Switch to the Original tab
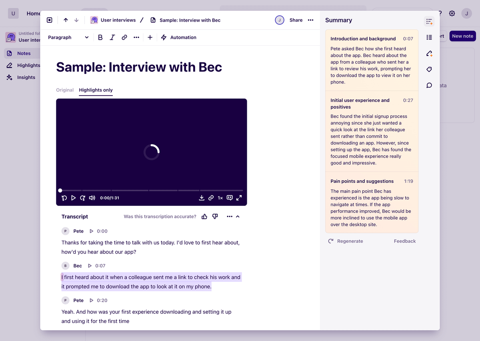The width and height of the screenshot is (480, 341). (65, 90)
